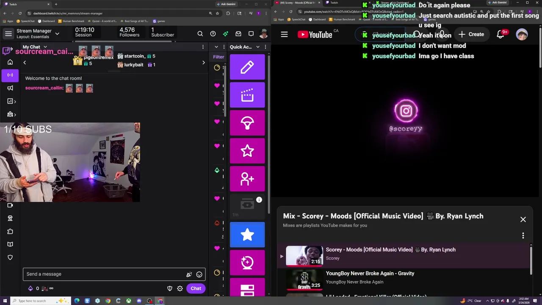
Task: Open Creator Camp book sidebar icon
Action: click(x=10, y=244)
